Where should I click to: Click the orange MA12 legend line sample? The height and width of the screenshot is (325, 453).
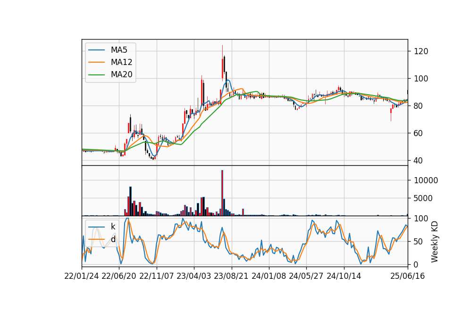click(96, 62)
